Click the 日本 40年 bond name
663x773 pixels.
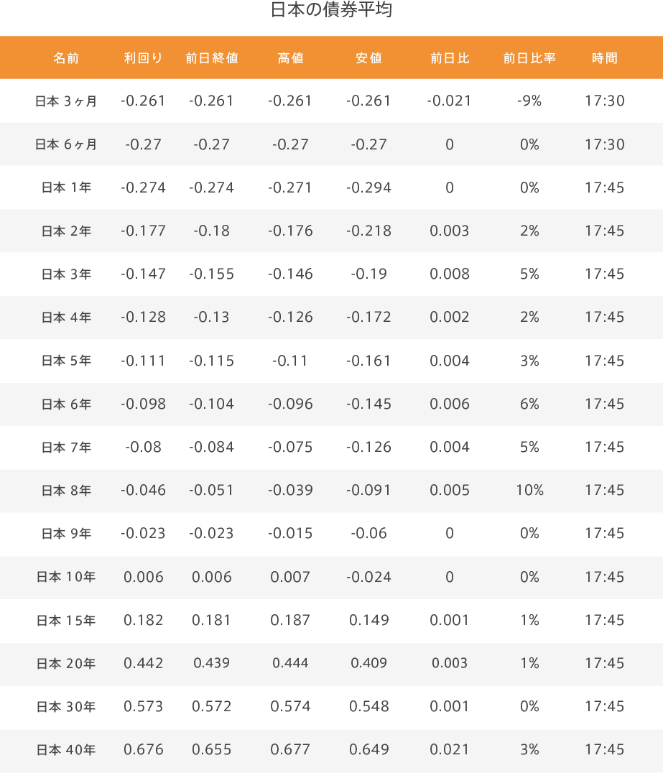[x=66, y=750]
